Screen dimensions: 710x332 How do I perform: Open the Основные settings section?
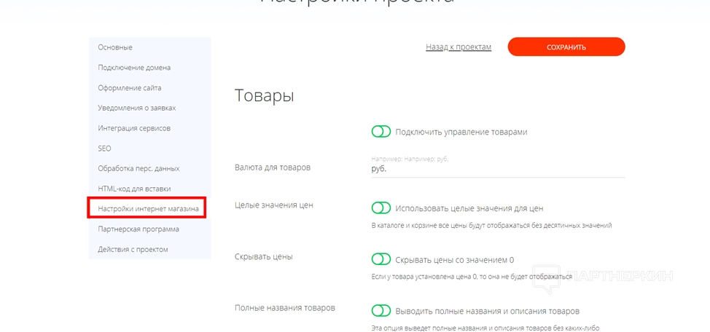click(115, 47)
